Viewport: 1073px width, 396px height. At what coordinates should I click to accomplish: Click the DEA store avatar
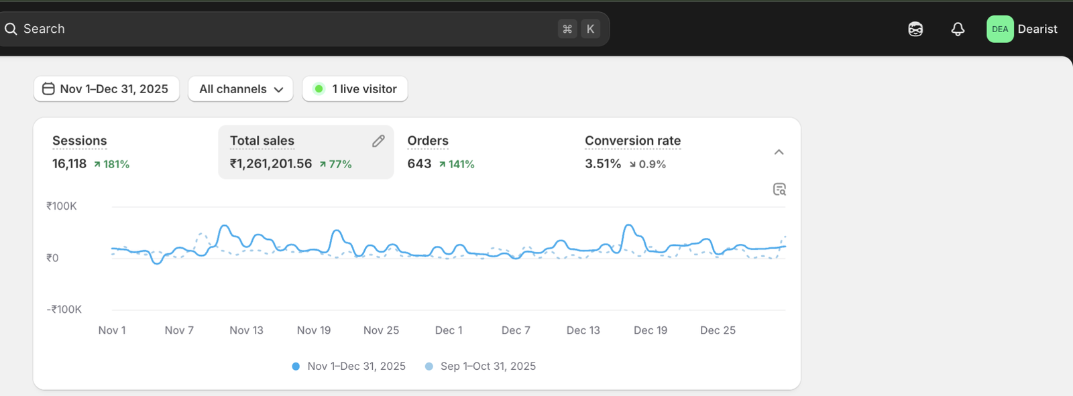pyautogui.click(x=999, y=29)
